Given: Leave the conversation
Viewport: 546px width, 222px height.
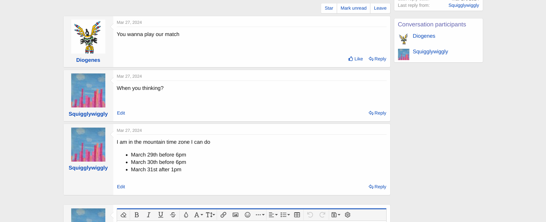Looking at the screenshot, I should click(380, 8).
